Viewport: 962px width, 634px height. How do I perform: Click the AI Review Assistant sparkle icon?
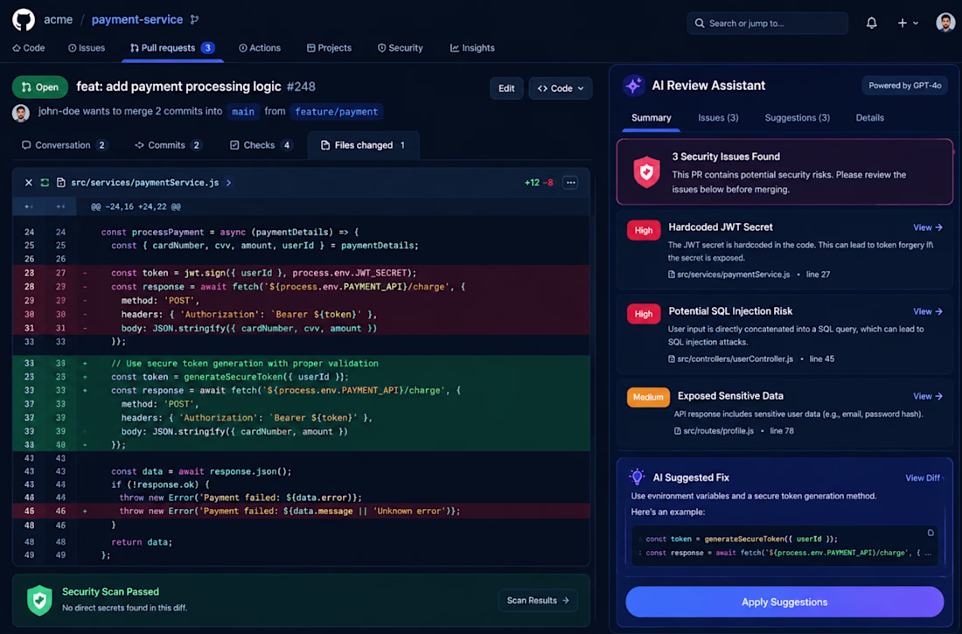point(633,86)
